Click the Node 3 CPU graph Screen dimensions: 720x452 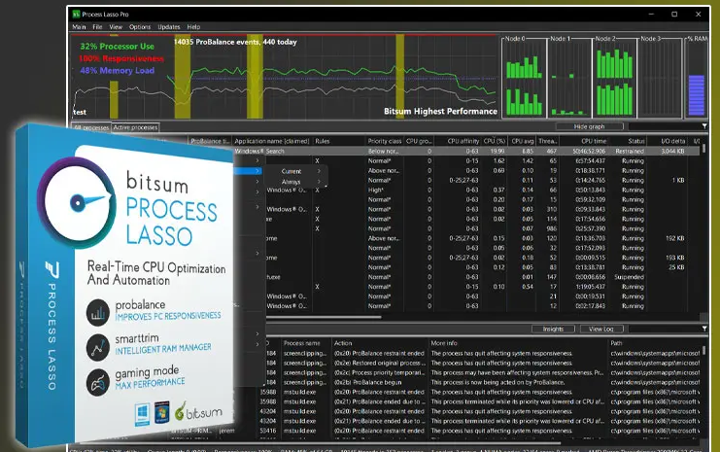pos(660,77)
